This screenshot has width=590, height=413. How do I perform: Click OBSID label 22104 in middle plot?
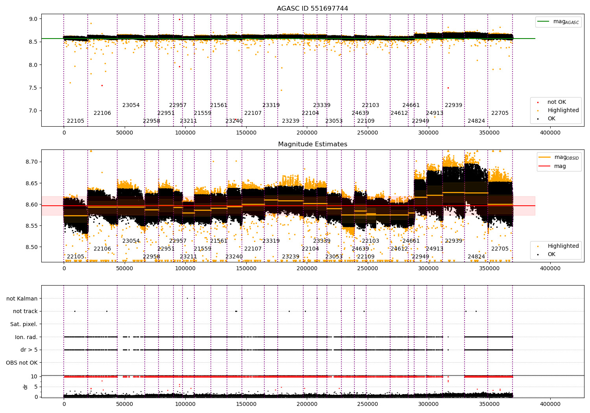point(310,249)
